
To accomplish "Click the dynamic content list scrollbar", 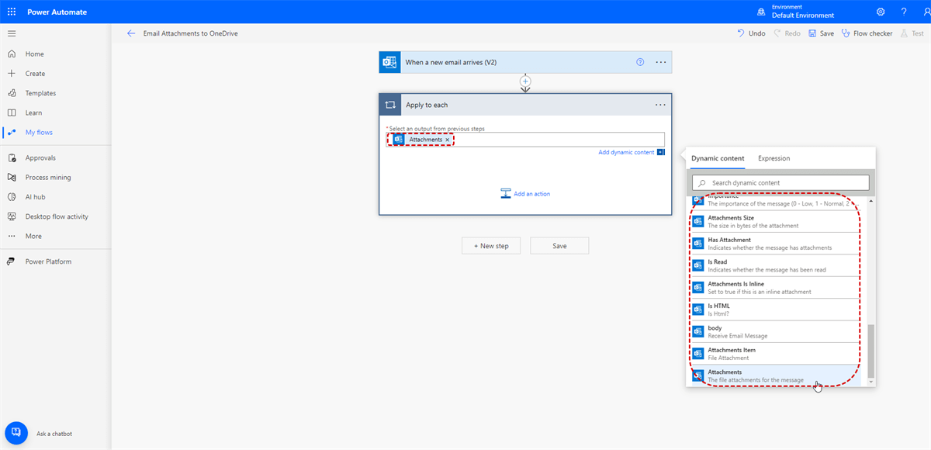I will click(871, 351).
